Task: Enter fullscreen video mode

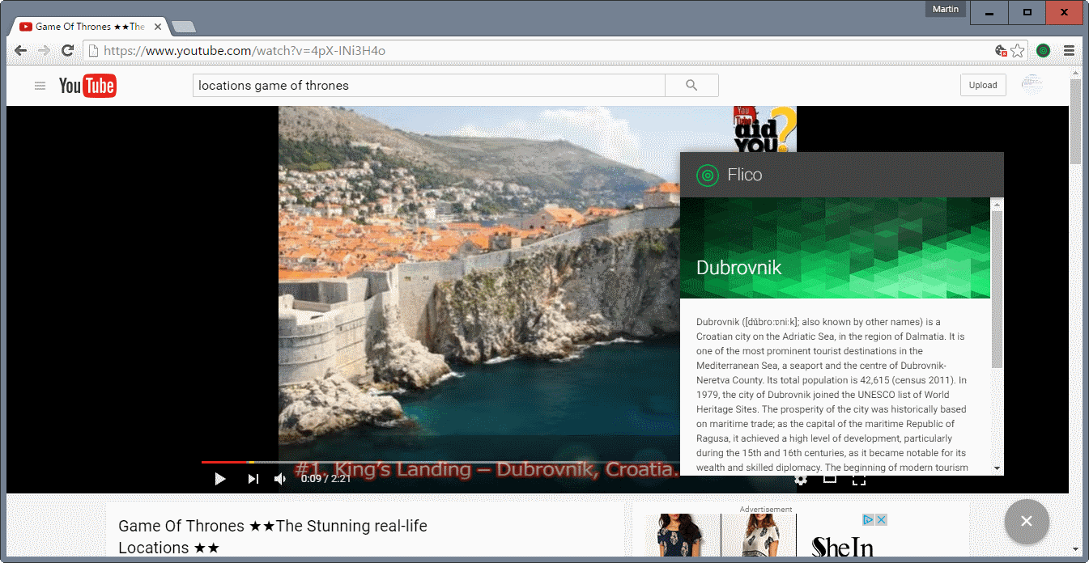Action: pos(858,479)
